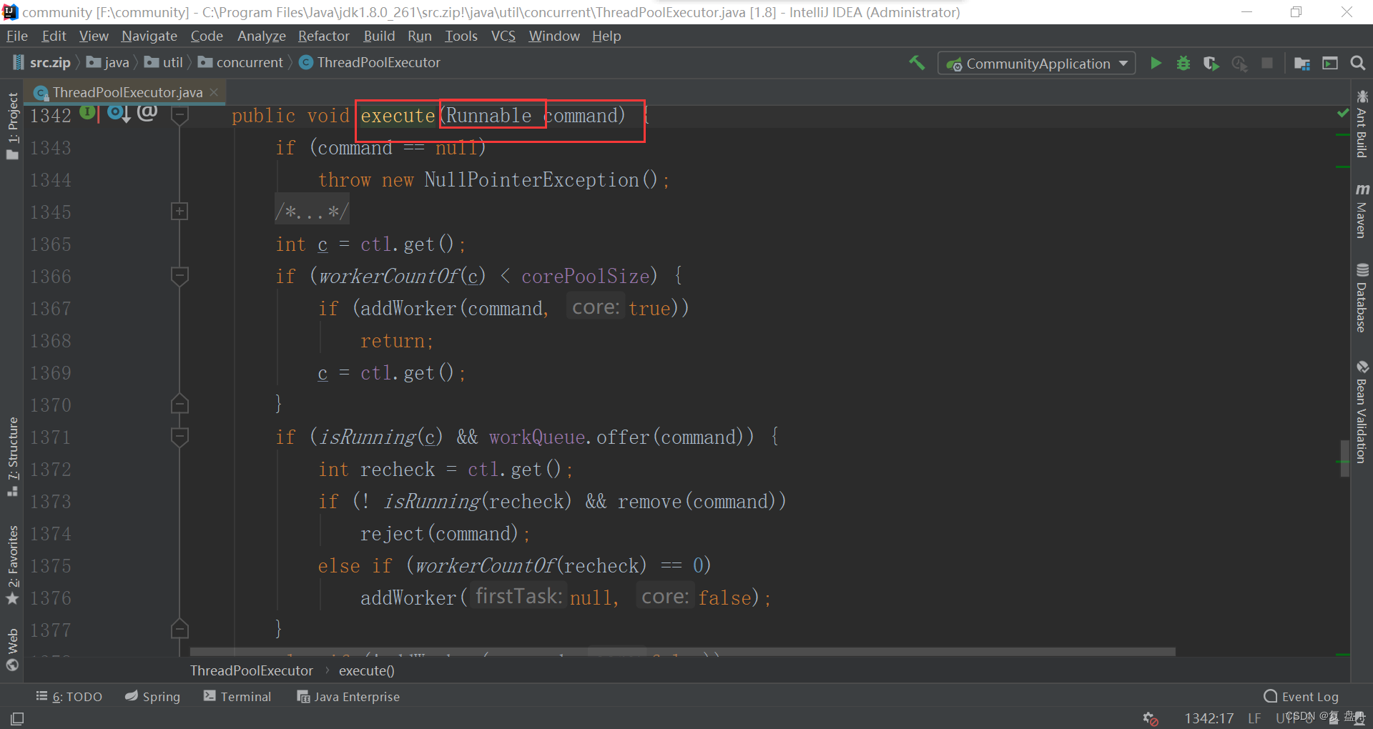
Task: Click the 1342:17 caret position in status bar
Action: 1209,718
